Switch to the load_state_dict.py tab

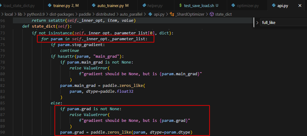click(18, 6)
